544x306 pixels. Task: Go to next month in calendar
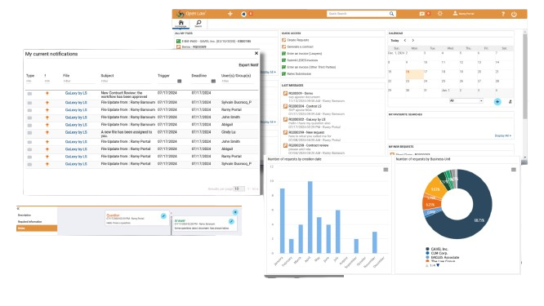coord(412,41)
